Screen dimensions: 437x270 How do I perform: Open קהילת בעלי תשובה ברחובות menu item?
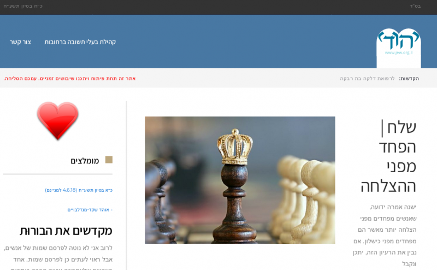[80, 42]
